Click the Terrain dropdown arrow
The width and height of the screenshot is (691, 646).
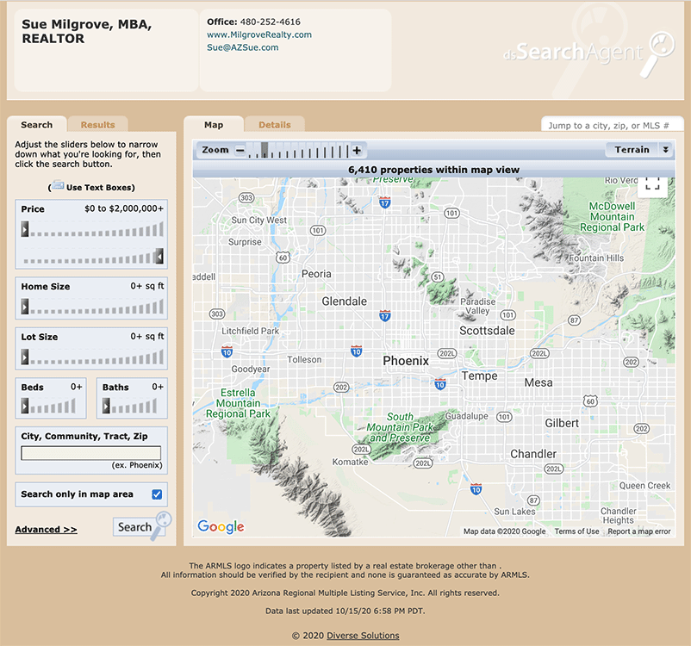click(x=665, y=150)
